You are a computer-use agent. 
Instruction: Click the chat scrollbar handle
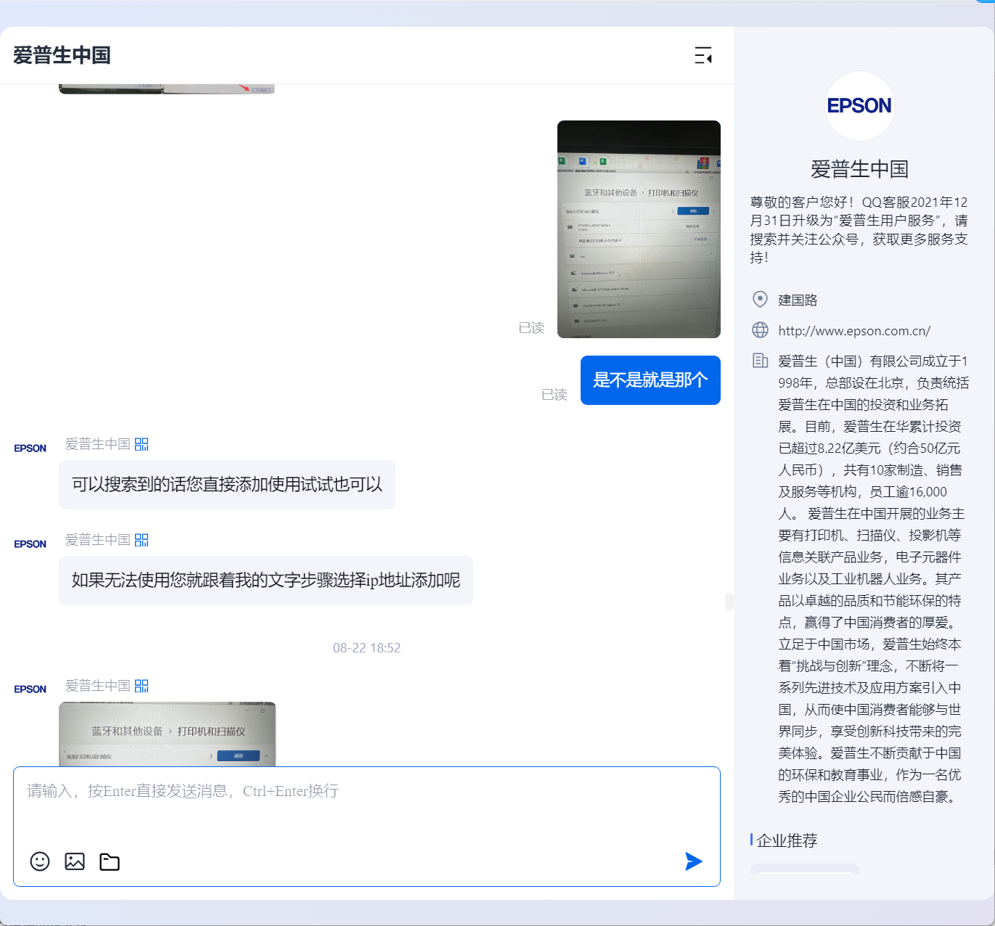coord(729,602)
